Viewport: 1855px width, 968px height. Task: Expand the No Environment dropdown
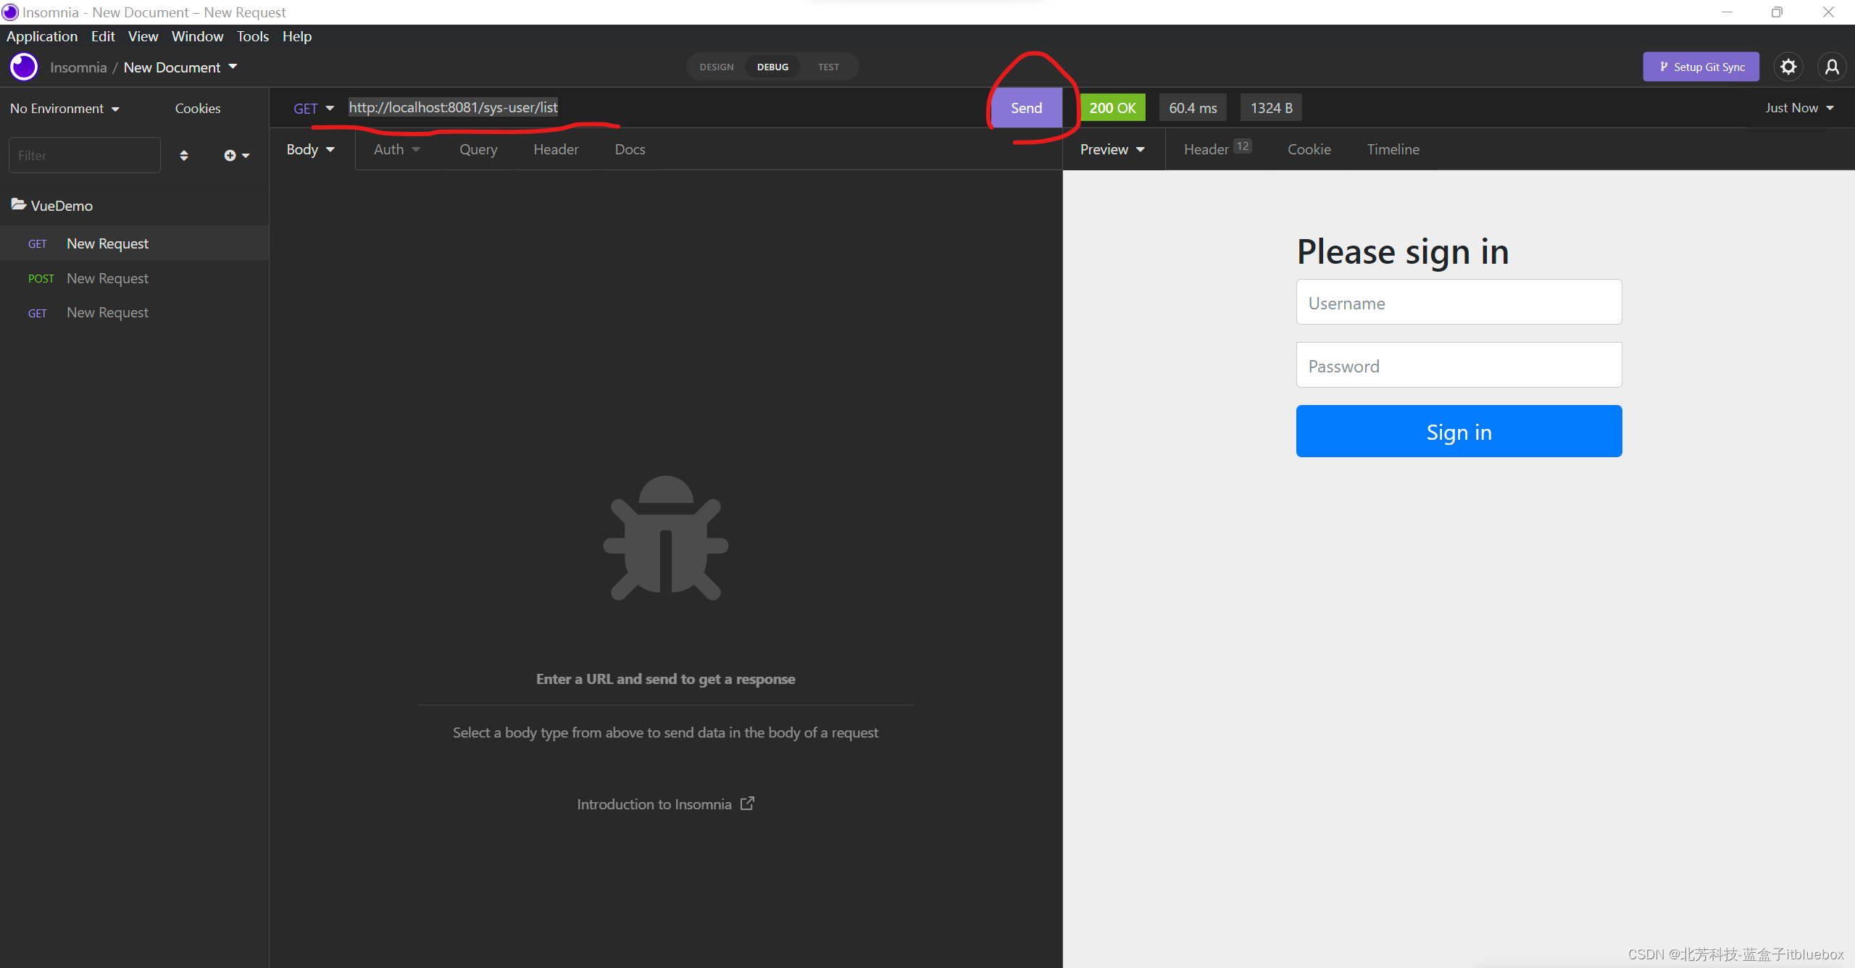[x=64, y=108]
